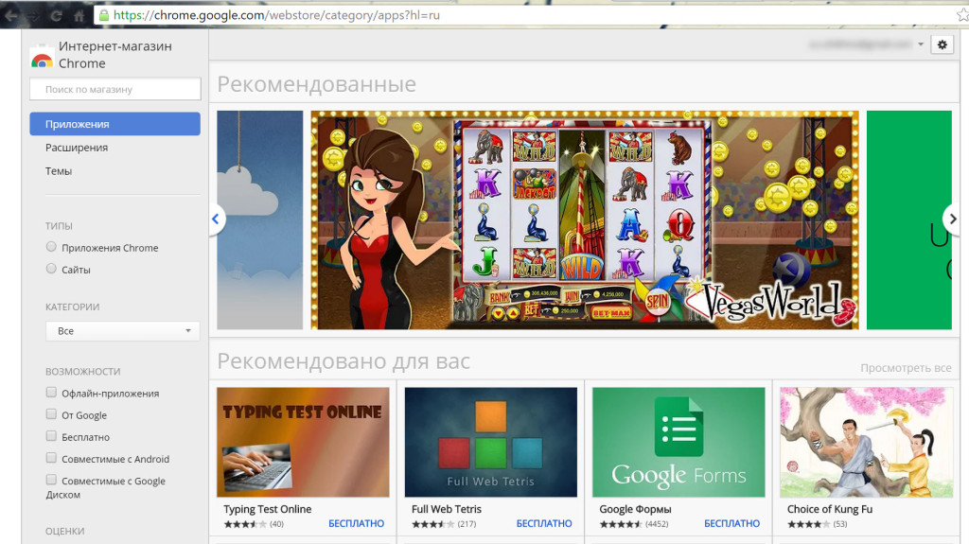Screen dimensions: 969x544
Task: Check the Бесплатно filter
Action: 51,436
